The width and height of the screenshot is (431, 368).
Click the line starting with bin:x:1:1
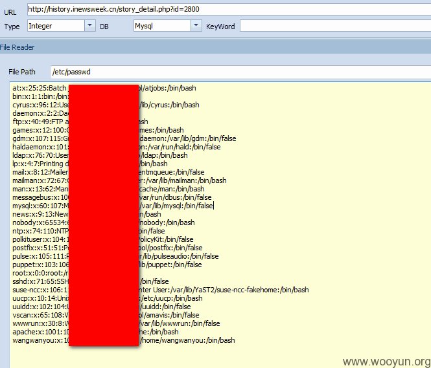coord(40,96)
